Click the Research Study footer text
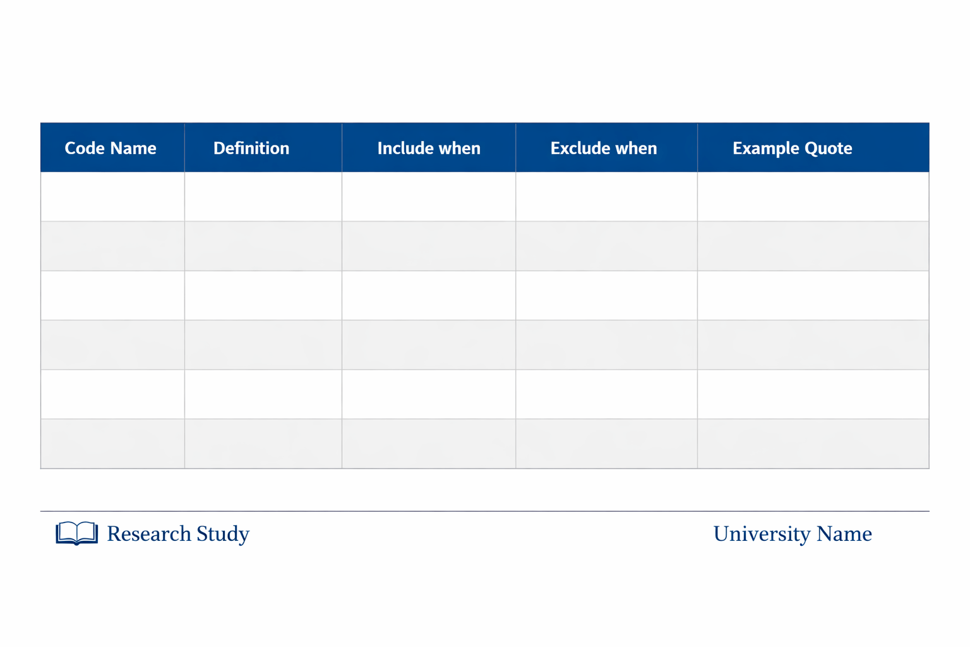 pos(178,534)
